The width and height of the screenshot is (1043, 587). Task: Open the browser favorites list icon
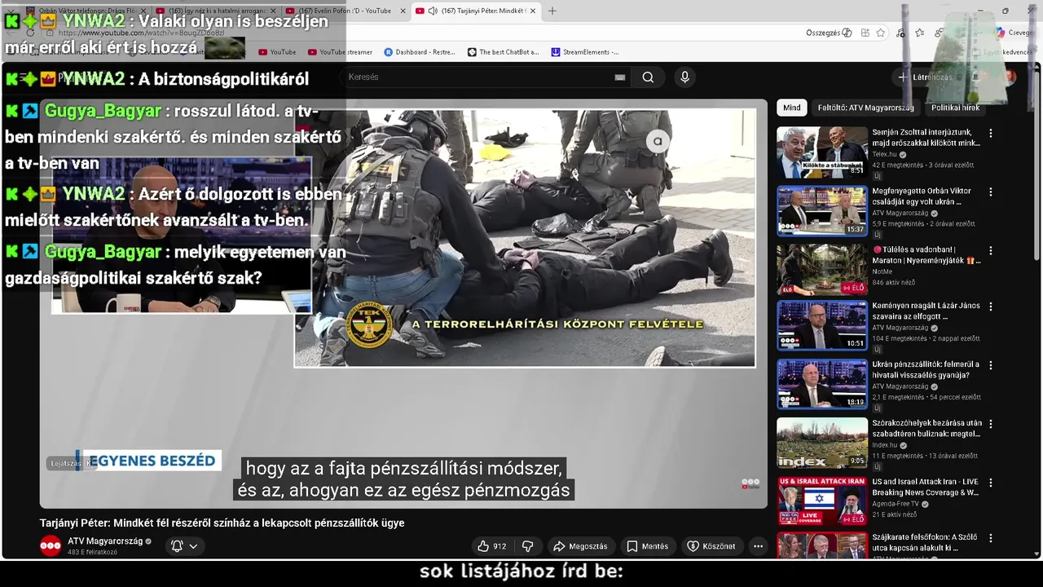click(x=919, y=33)
